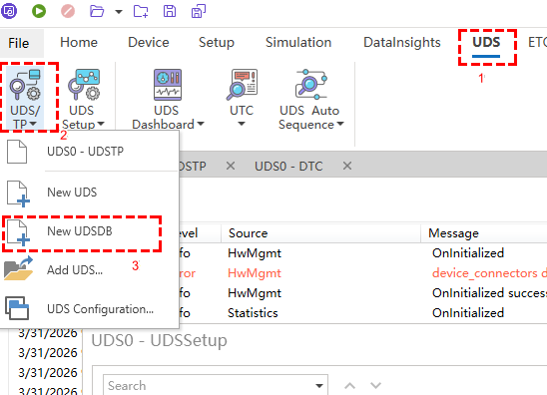This screenshot has width=547, height=395.
Task: Click the UTC ribbon icon
Action: point(243,85)
